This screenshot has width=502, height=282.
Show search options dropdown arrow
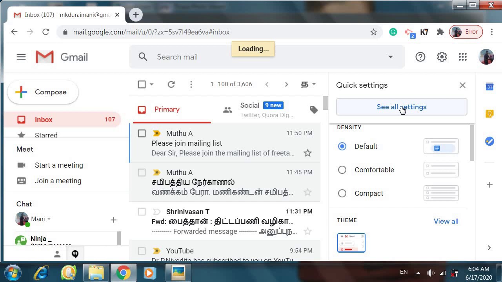point(391,57)
